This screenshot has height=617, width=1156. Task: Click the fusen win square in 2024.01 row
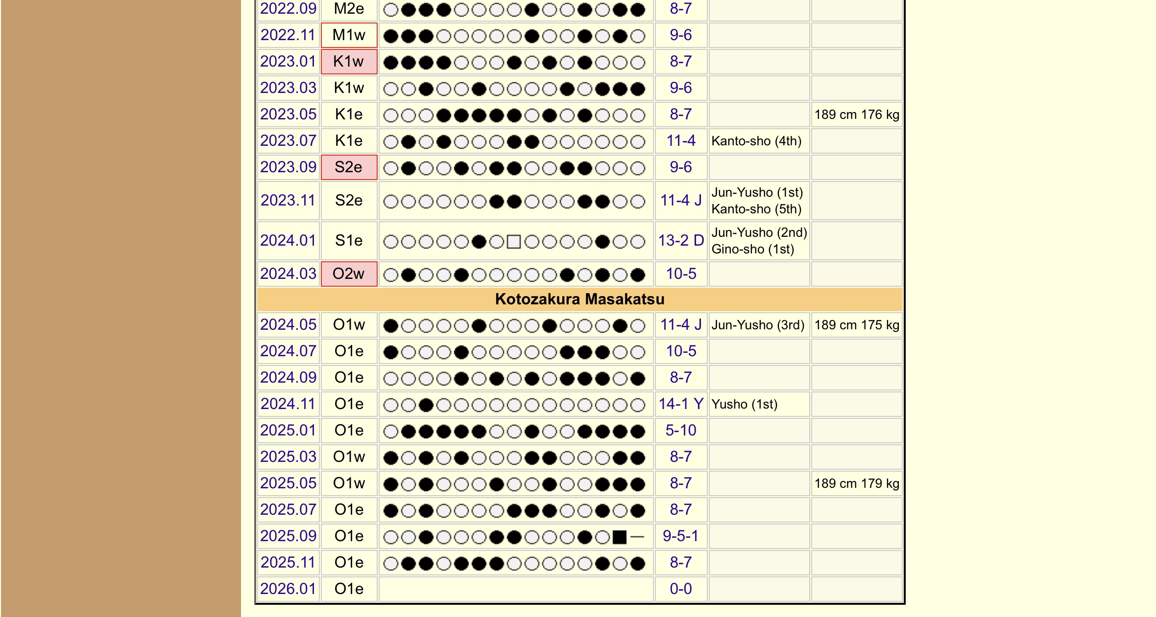point(514,242)
